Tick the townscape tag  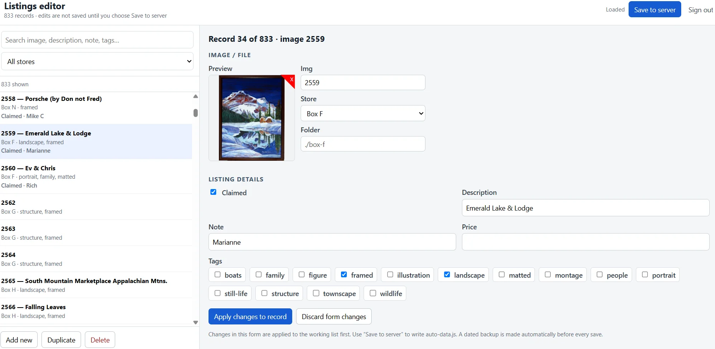pos(316,293)
